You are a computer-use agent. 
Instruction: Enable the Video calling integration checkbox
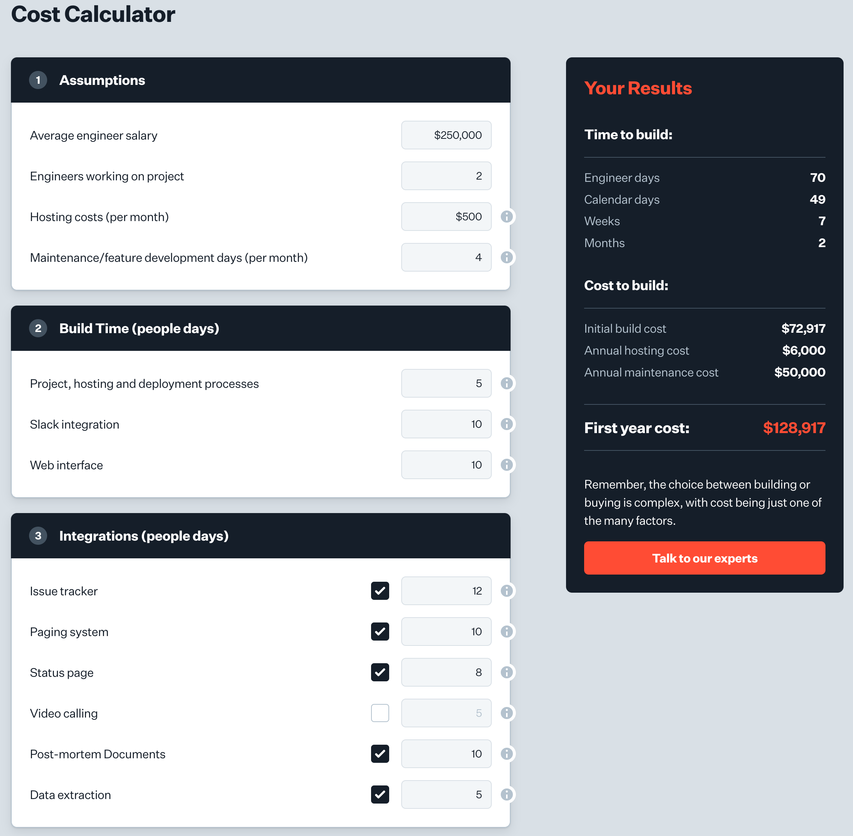click(x=380, y=713)
